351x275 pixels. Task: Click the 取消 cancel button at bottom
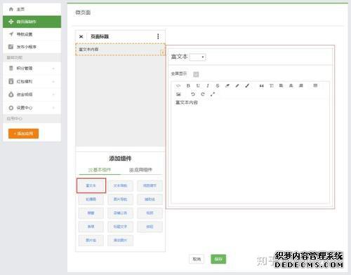[197, 259]
